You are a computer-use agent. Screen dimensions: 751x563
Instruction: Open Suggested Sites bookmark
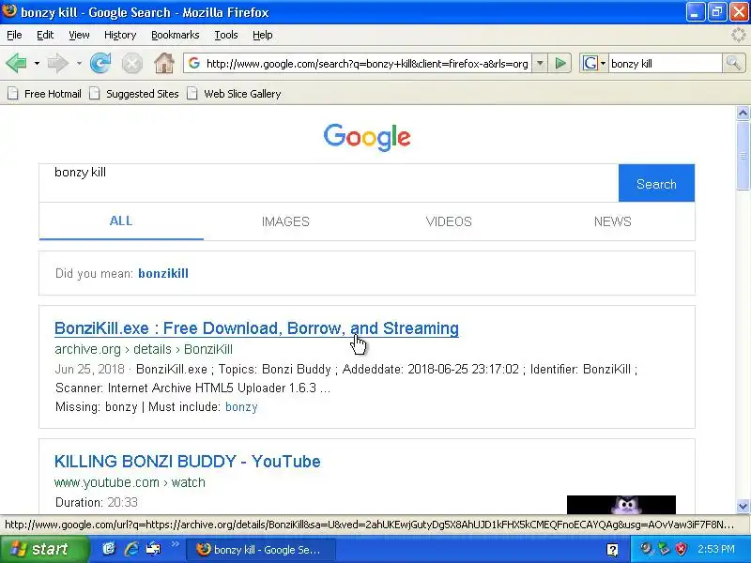[x=134, y=93]
